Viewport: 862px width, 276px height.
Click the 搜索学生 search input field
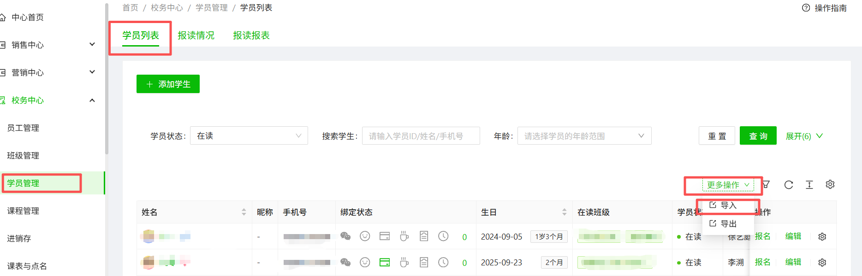point(421,136)
